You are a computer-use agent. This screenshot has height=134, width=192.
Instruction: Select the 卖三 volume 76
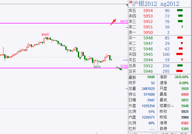click(167, 22)
